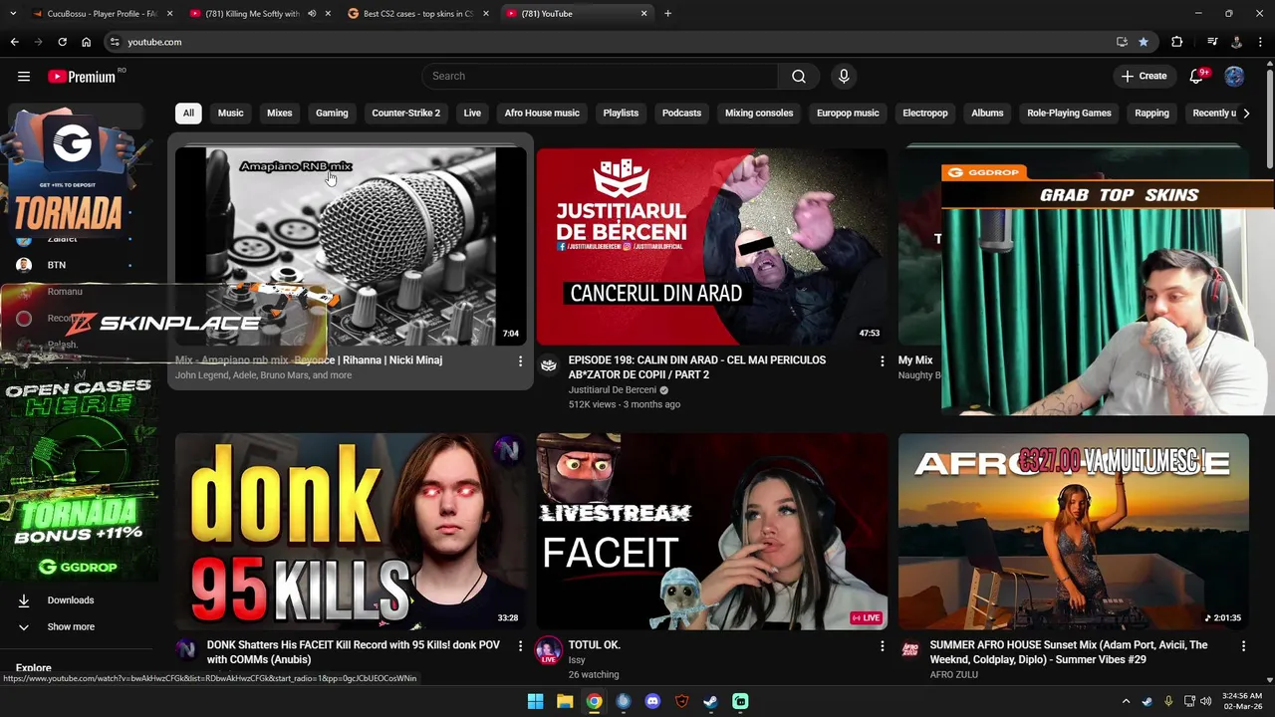Switch to Best CS2 cases tab
The image size is (1275, 717).
point(418,14)
